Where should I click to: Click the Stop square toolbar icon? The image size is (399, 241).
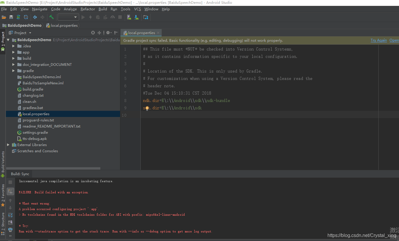(x=120, y=17)
